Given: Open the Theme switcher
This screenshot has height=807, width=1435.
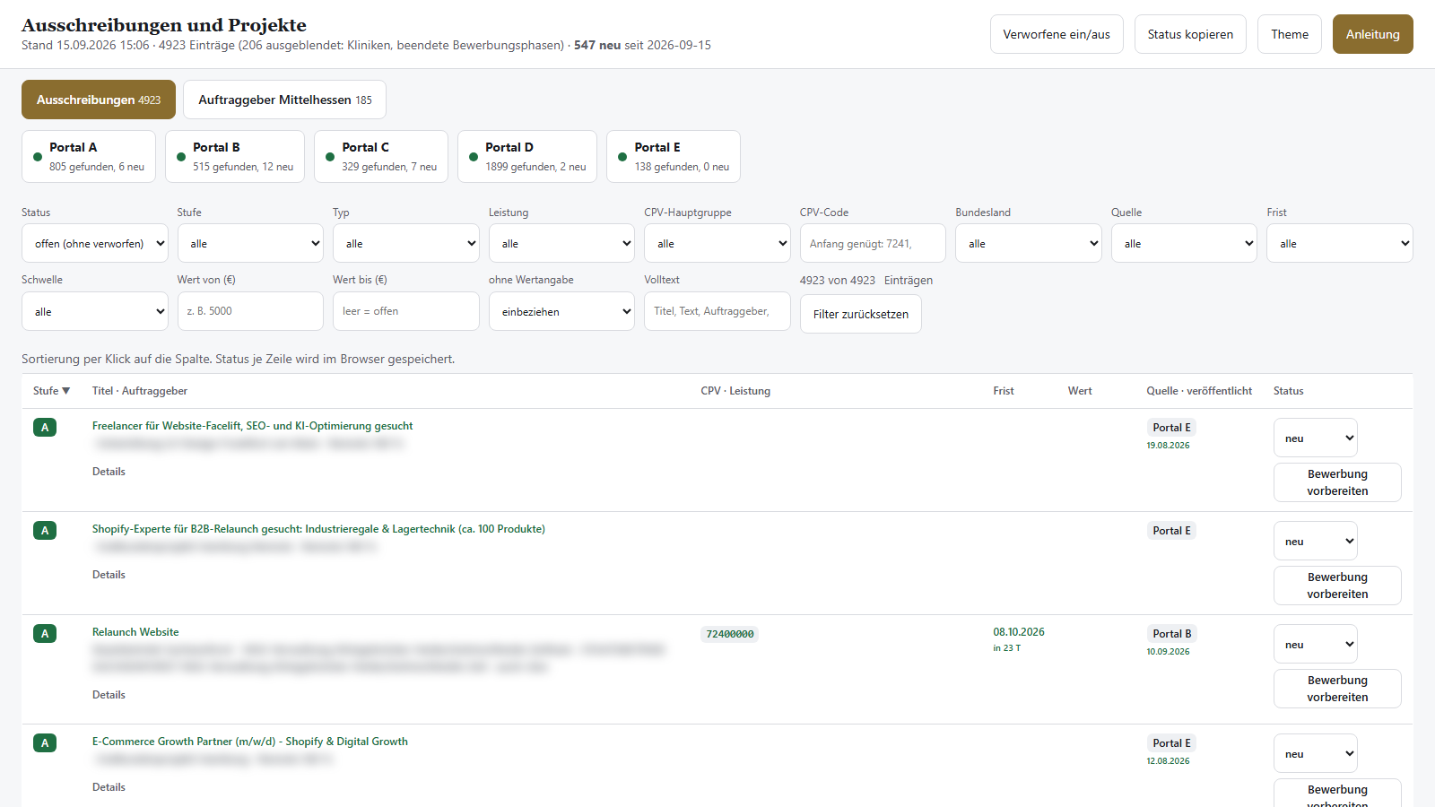Looking at the screenshot, I should point(1290,34).
